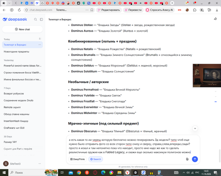
Task: Click the share conversation arrow icon
Action: coord(215,19)
